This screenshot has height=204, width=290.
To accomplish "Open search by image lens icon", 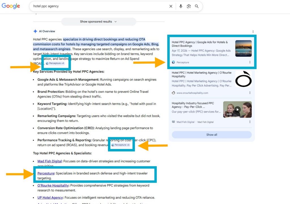I will click(x=189, y=6).
